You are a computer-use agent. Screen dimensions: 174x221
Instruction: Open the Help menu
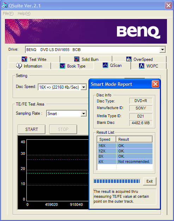tap(24, 13)
